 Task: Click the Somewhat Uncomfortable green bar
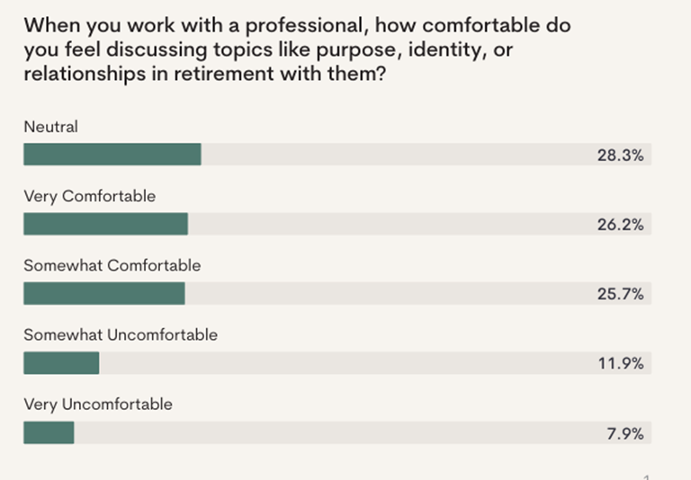coord(61,363)
